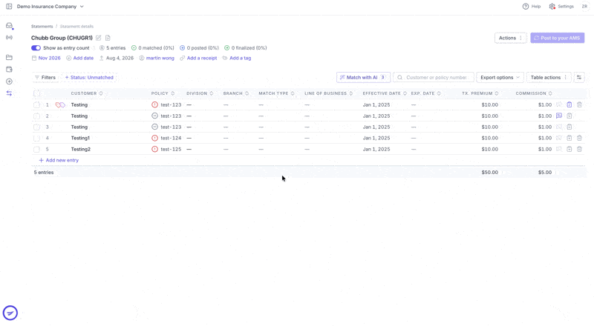Click the linked entries icon on row 1

click(x=60, y=104)
